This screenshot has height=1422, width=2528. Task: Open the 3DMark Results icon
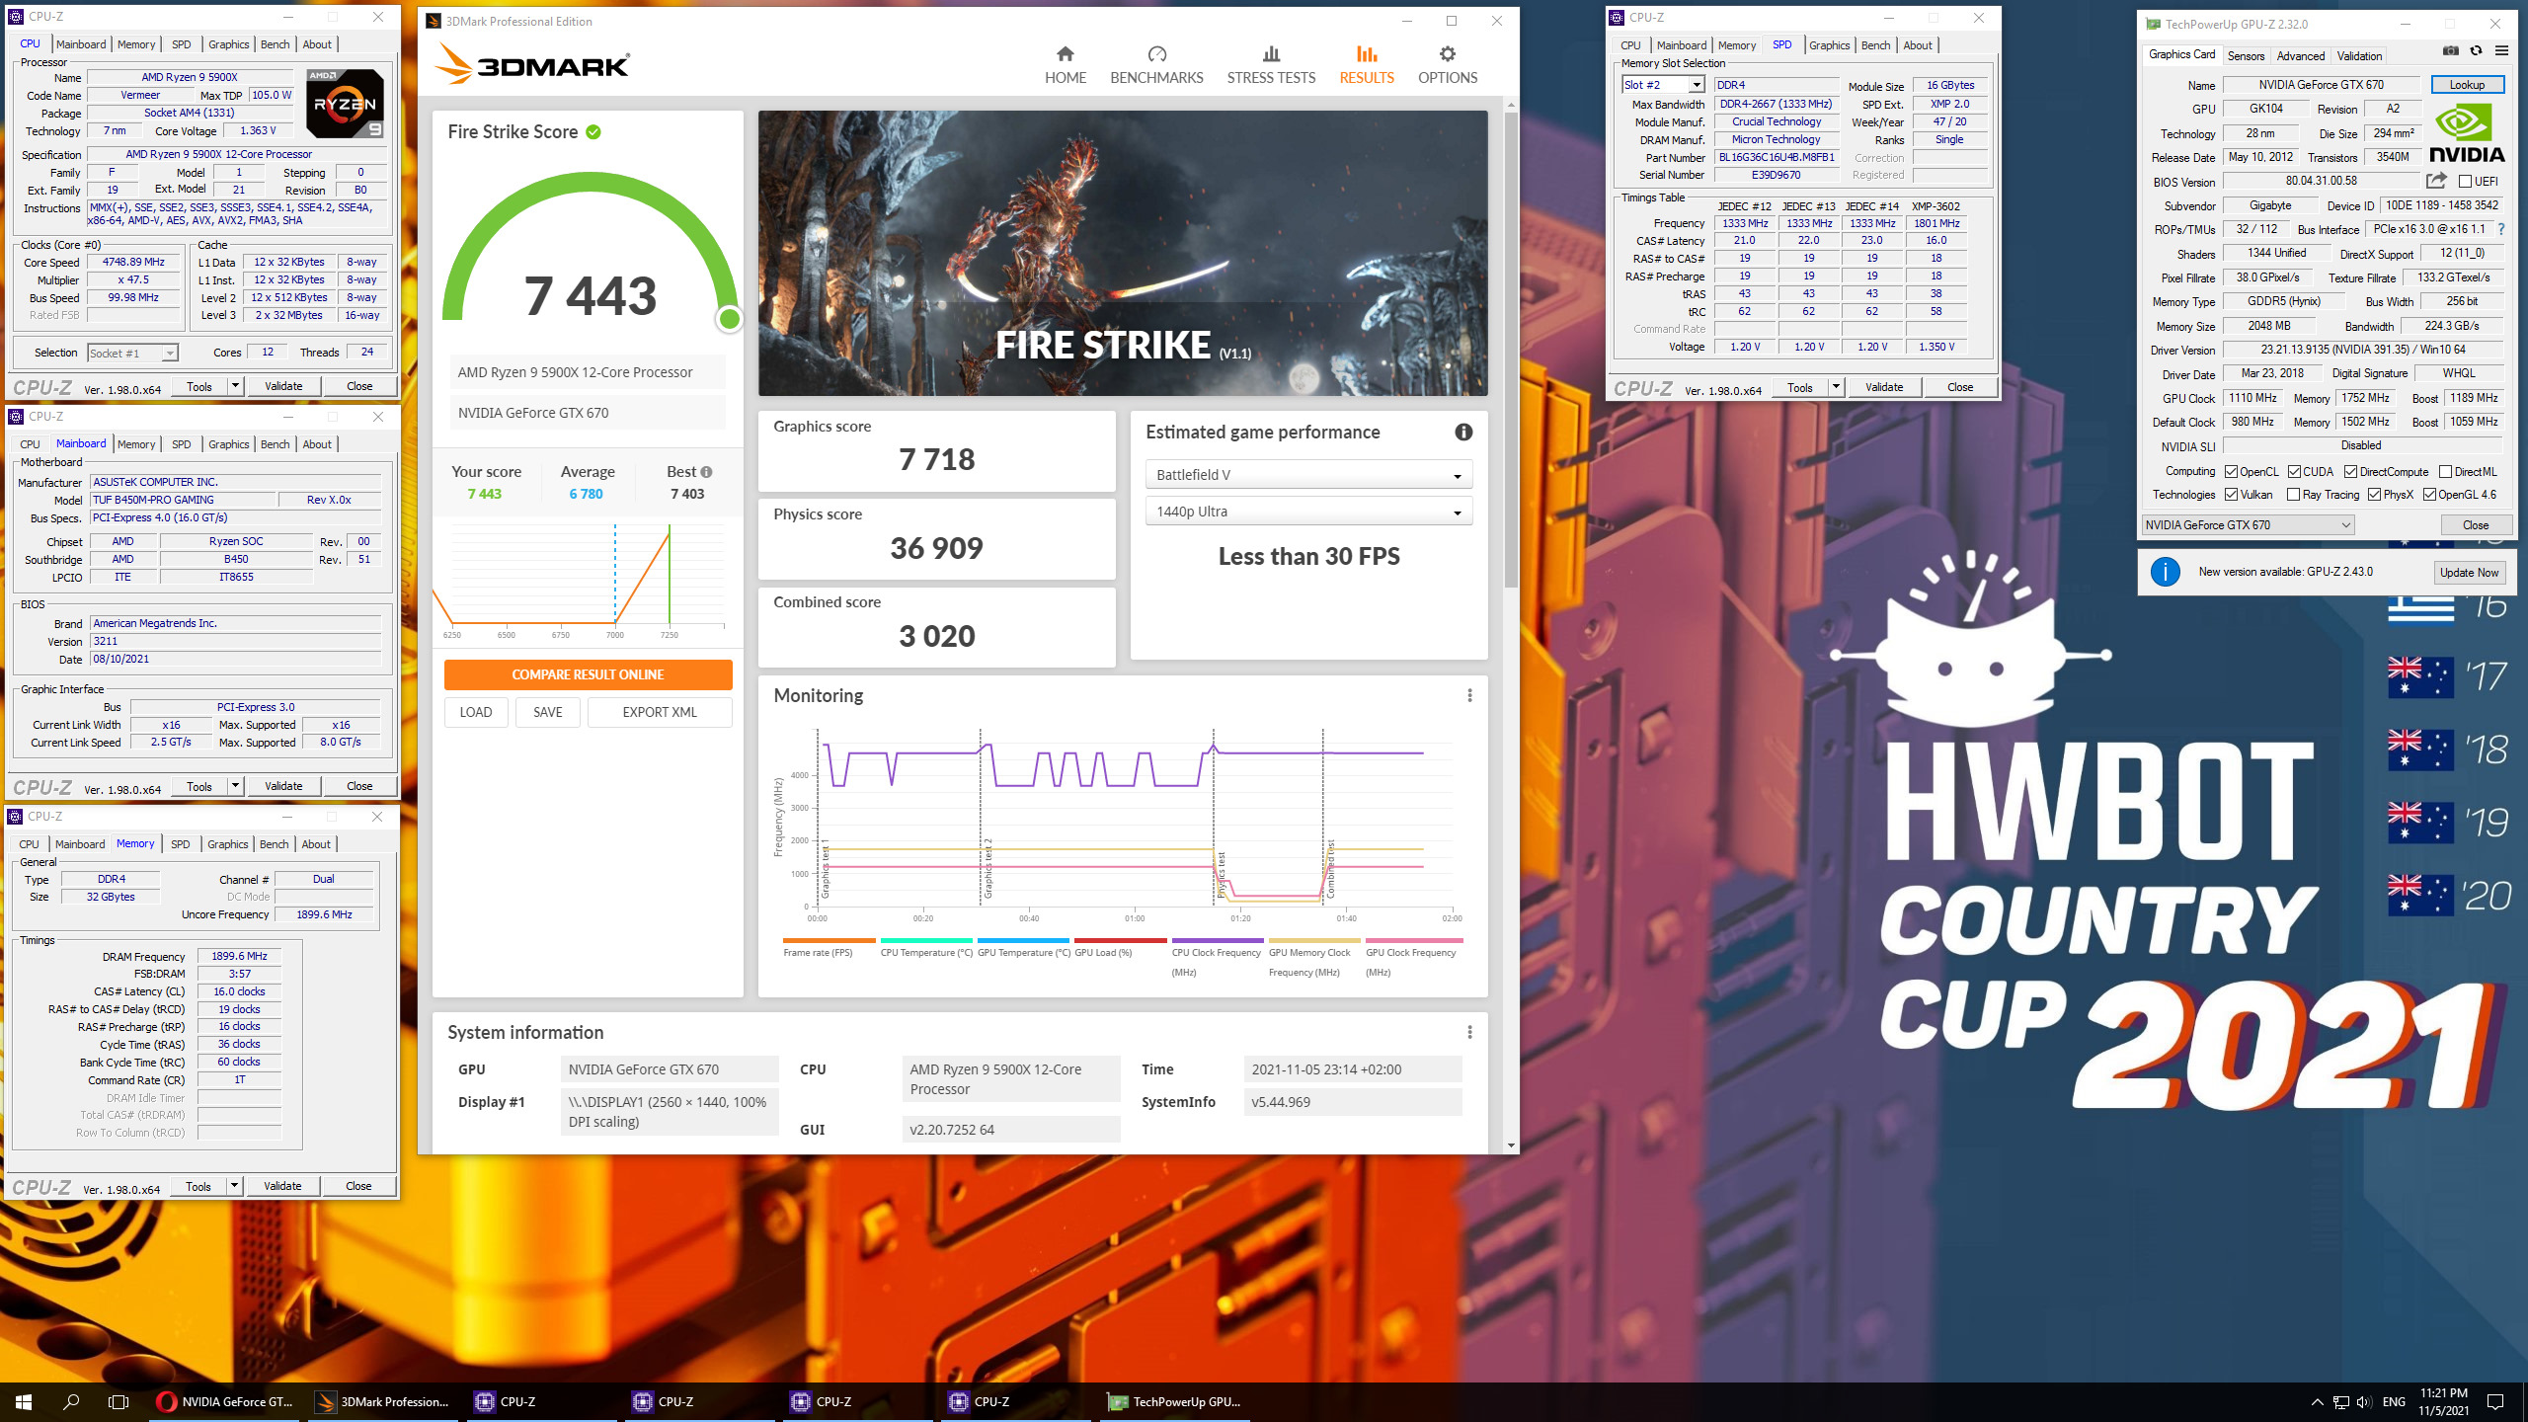coord(1367,54)
